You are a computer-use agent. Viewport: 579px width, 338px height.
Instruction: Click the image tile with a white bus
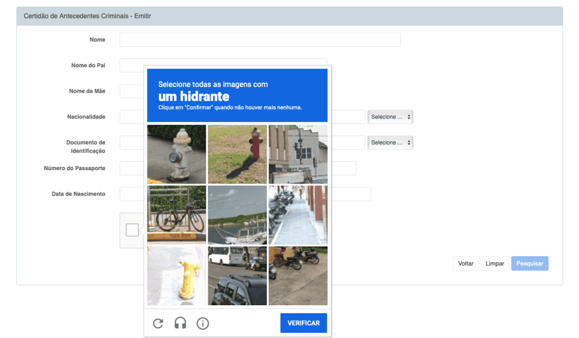237,276
